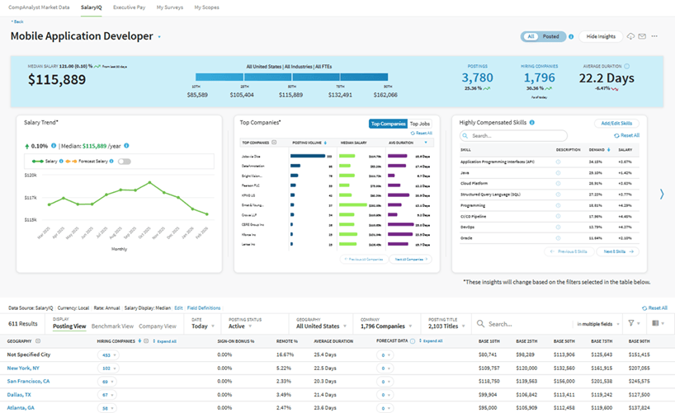675x413 pixels.
Task: Open Avg Duration column dropdown arrow
Action: pos(426,143)
